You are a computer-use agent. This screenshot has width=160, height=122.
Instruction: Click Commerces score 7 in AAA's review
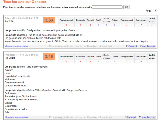(141, 25)
